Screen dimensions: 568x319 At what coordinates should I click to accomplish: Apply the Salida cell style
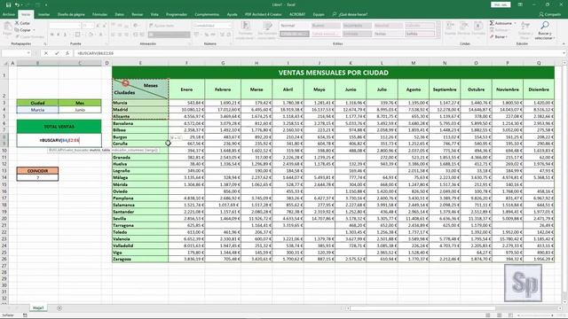pos(420,34)
